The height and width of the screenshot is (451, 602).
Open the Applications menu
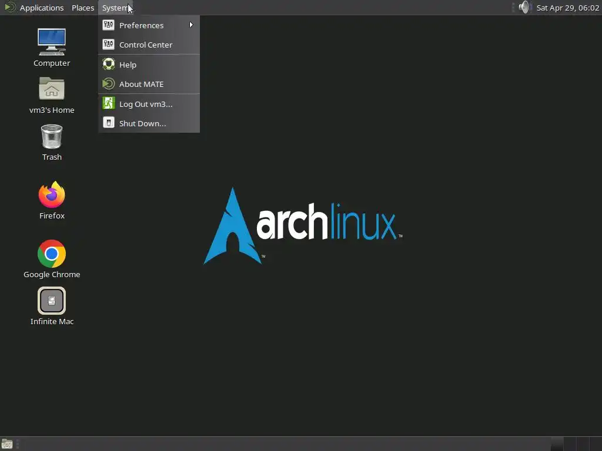42,8
